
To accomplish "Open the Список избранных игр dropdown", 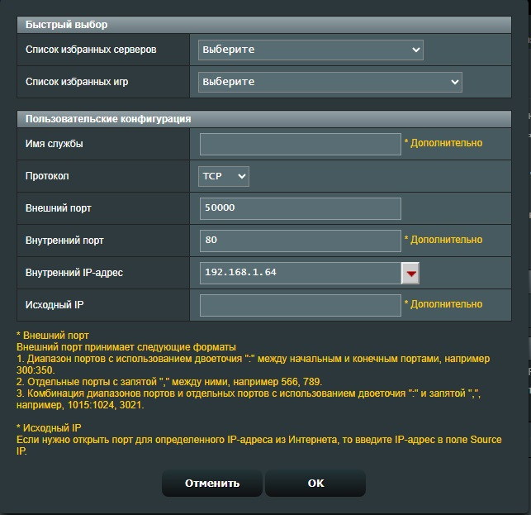I will [x=330, y=82].
